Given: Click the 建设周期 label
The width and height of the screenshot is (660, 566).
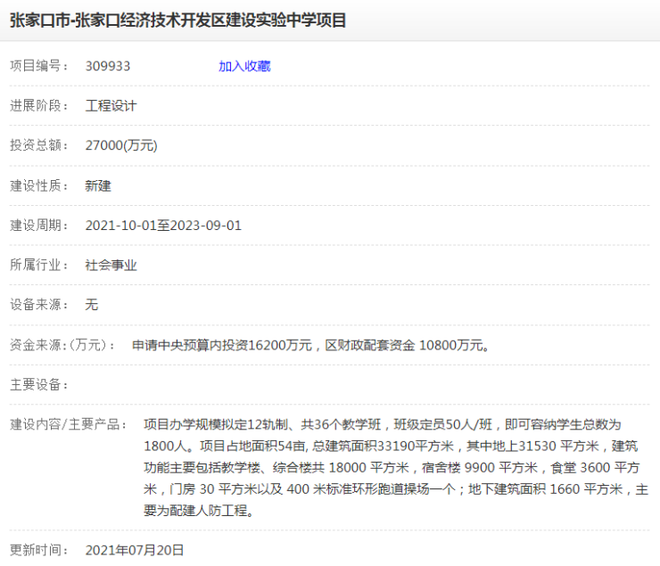Looking at the screenshot, I should coord(38,226).
